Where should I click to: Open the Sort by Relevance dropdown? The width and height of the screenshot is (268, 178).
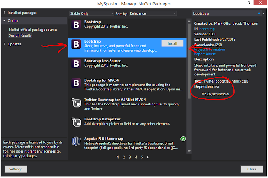pyautogui.click(x=153, y=13)
